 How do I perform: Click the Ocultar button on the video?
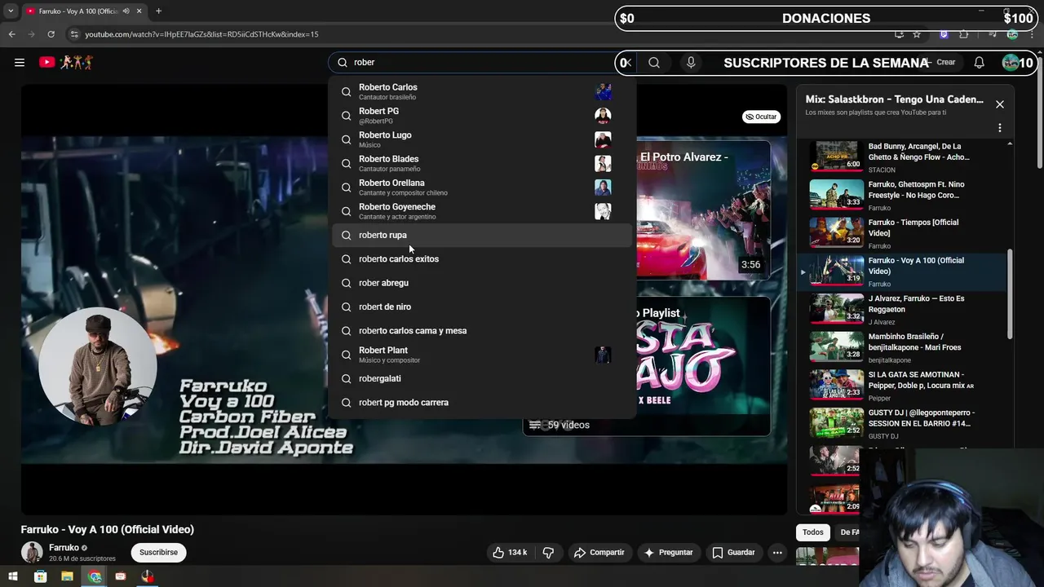click(x=761, y=117)
